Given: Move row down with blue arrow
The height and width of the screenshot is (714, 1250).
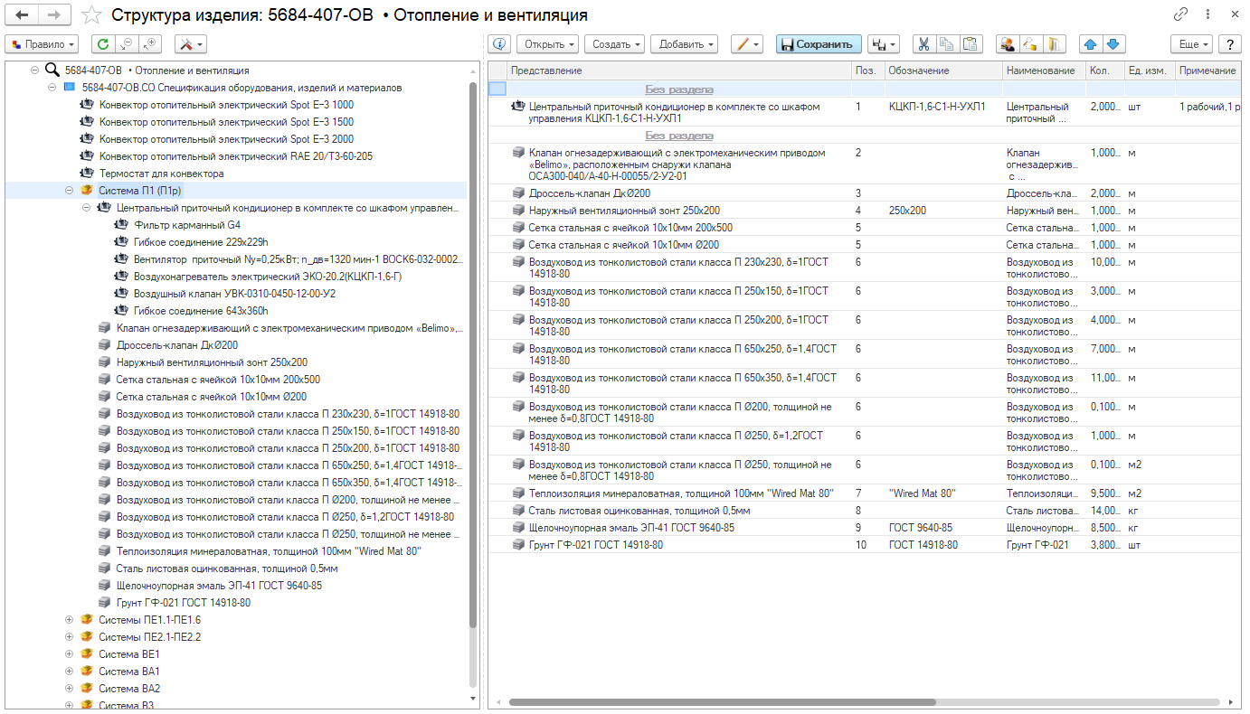Looking at the screenshot, I should pos(1113,44).
